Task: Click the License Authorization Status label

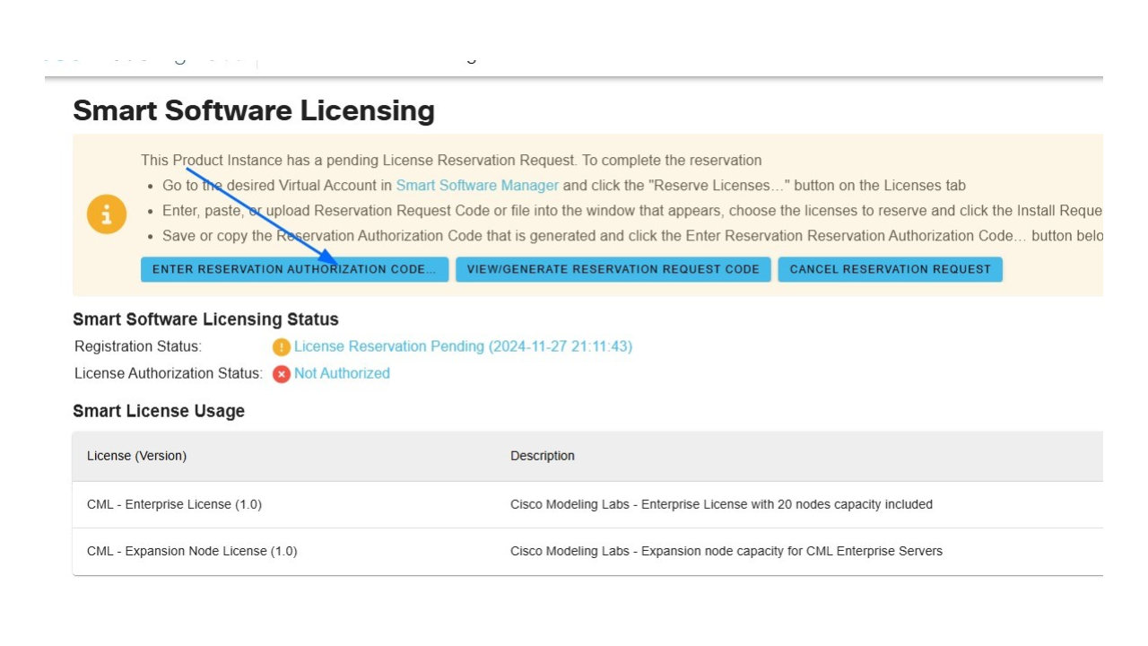Action: tap(169, 373)
